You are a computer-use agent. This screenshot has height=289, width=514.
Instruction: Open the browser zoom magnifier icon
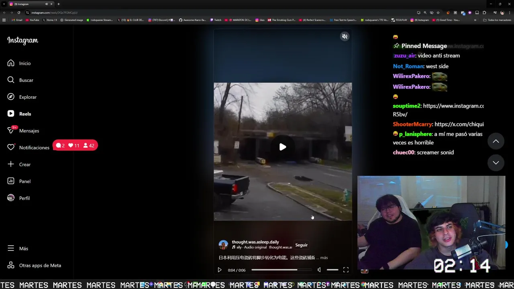[425, 12]
